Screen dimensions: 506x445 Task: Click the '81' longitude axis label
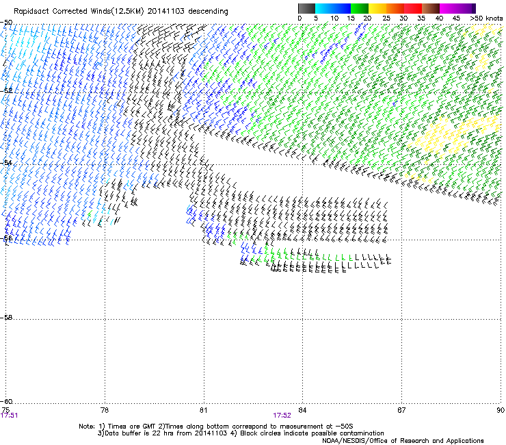(x=203, y=410)
